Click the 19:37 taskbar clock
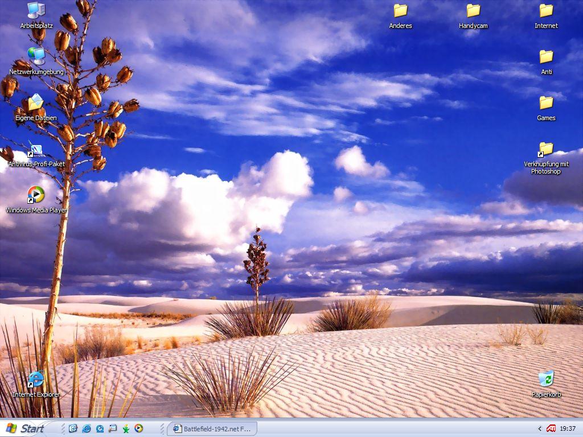 (x=568, y=429)
